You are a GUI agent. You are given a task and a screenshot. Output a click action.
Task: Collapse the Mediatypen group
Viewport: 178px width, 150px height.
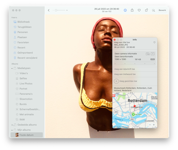[x=12, y=68]
